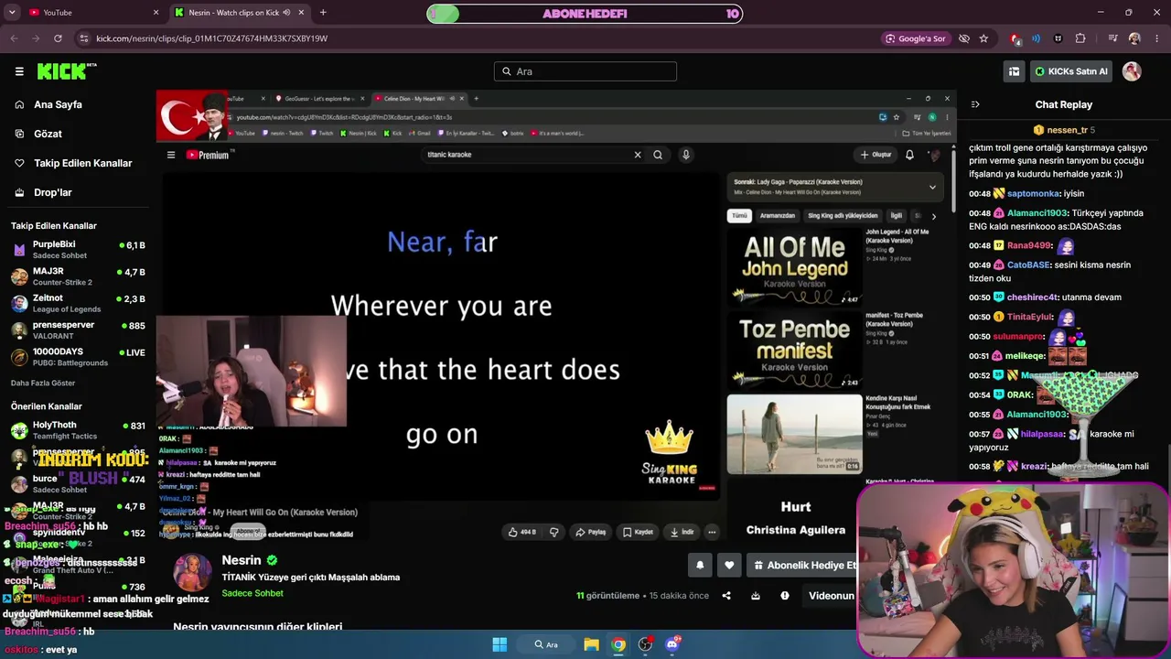The image size is (1171, 659).
Task: Open the PurpleBixi channel
Action: tap(78, 250)
